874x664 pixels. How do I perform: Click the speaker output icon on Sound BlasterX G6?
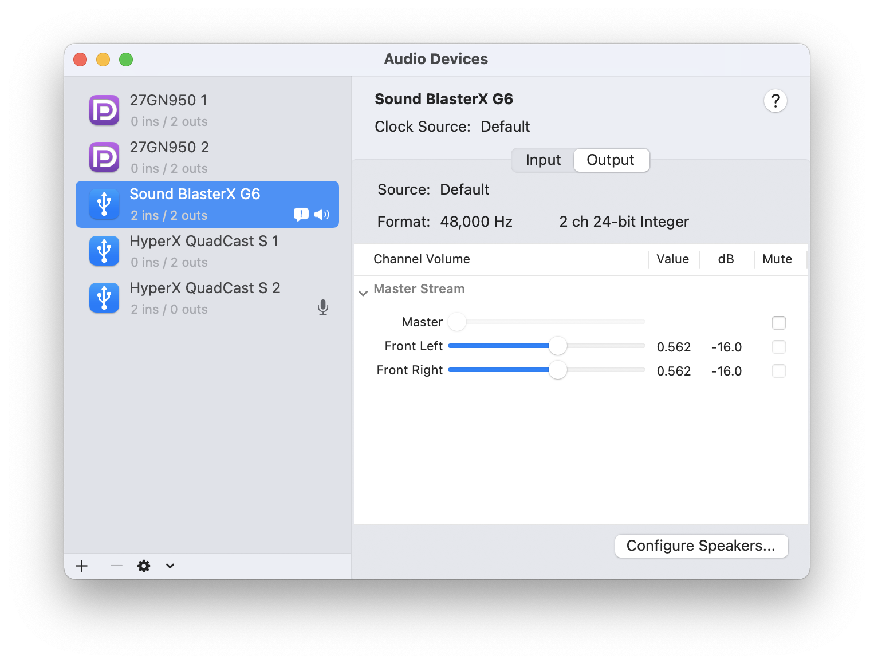(x=322, y=215)
